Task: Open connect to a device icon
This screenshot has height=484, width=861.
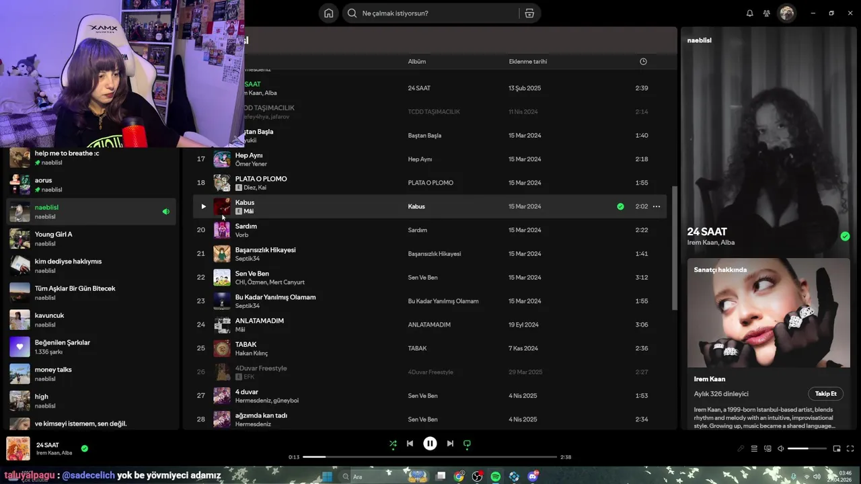Action: (x=768, y=448)
